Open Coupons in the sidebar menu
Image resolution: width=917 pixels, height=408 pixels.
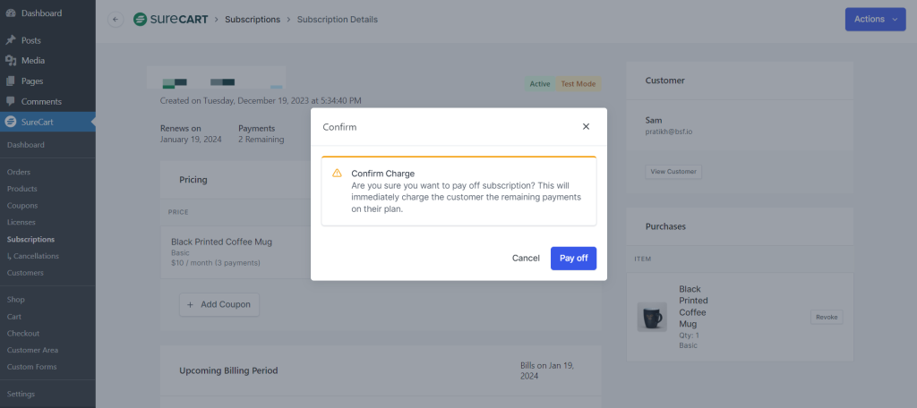pos(22,206)
